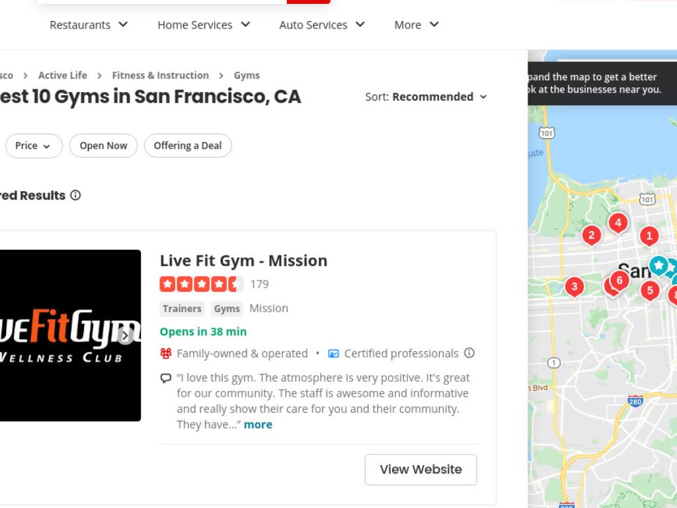Screen dimensions: 677x508
Task: Click the Mission neighborhood text
Action: [x=268, y=308]
